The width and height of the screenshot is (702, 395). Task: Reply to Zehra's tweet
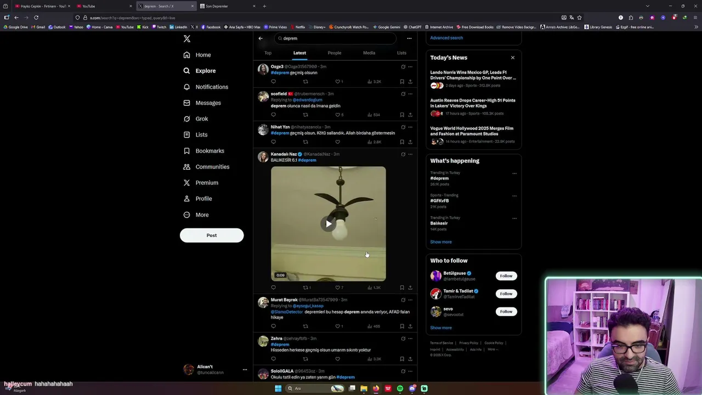(x=273, y=359)
